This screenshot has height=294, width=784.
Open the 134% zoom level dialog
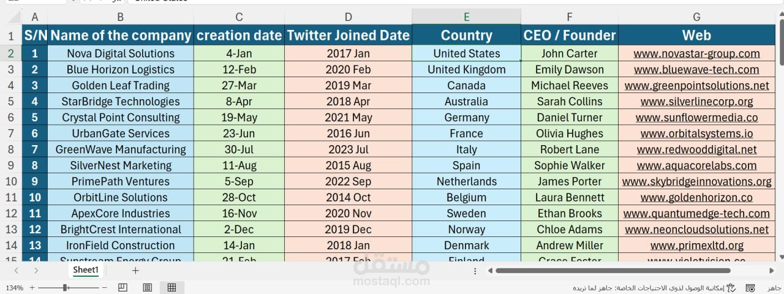(x=14, y=287)
